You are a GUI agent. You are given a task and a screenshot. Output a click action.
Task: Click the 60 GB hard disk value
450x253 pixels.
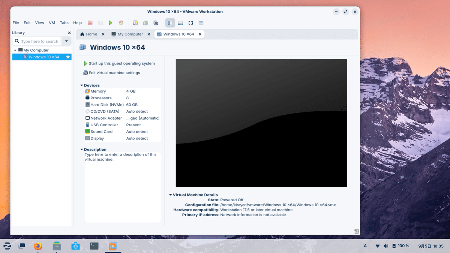132,105
